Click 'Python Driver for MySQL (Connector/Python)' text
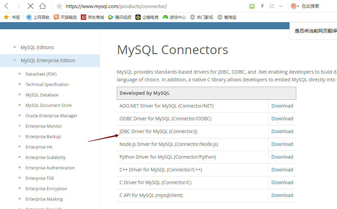Screen dimensions: 337x209 [168, 157]
